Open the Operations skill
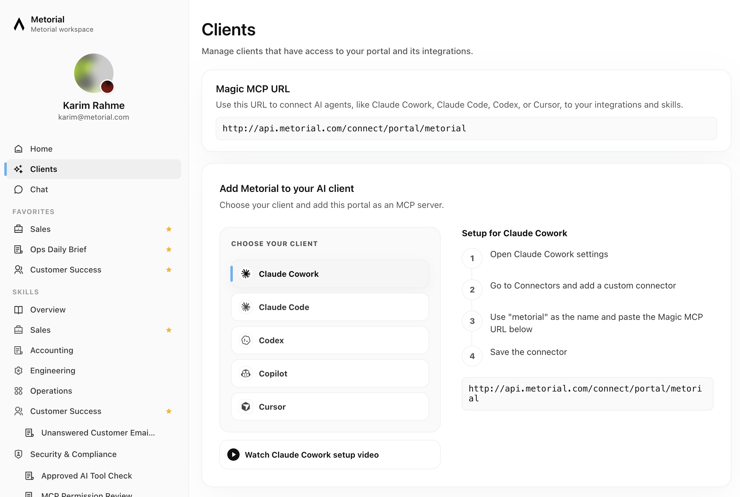Image resolution: width=740 pixels, height=497 pixels. 94,391
